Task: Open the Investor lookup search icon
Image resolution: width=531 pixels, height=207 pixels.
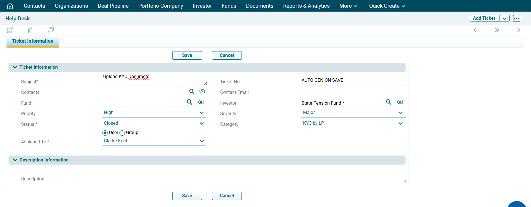Action: pyautogui.click(x=389, y=102)
